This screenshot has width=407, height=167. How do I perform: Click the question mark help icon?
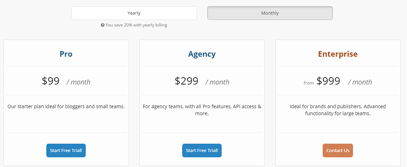[103, 25]
